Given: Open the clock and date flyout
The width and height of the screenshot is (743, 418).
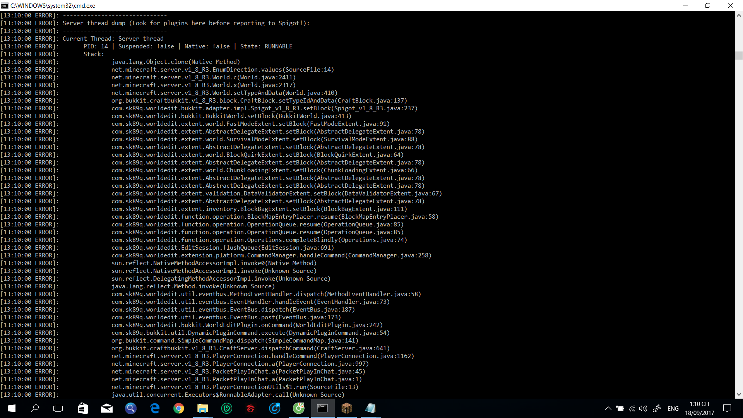Looking at the screenshot, I should click(x=699, y=408).
